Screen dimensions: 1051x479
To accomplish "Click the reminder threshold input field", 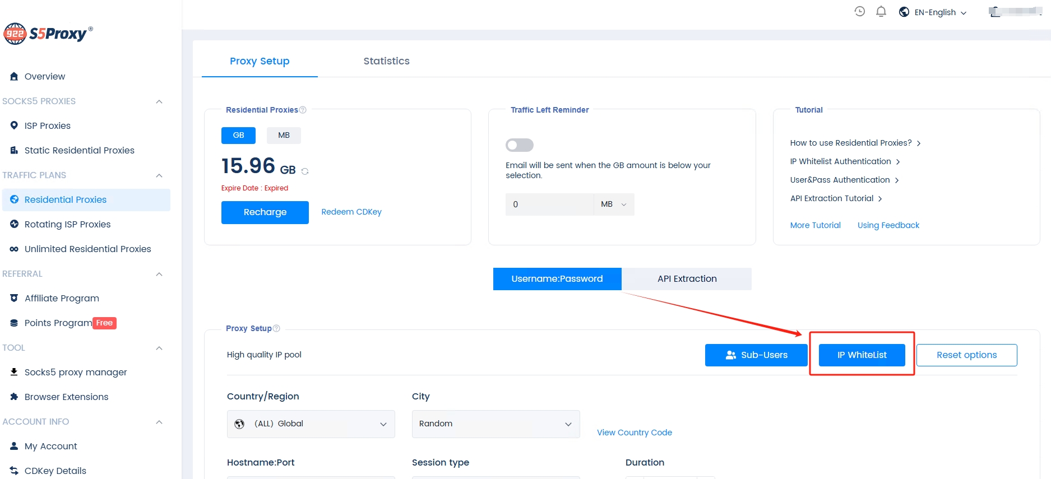I will point(549,204).
